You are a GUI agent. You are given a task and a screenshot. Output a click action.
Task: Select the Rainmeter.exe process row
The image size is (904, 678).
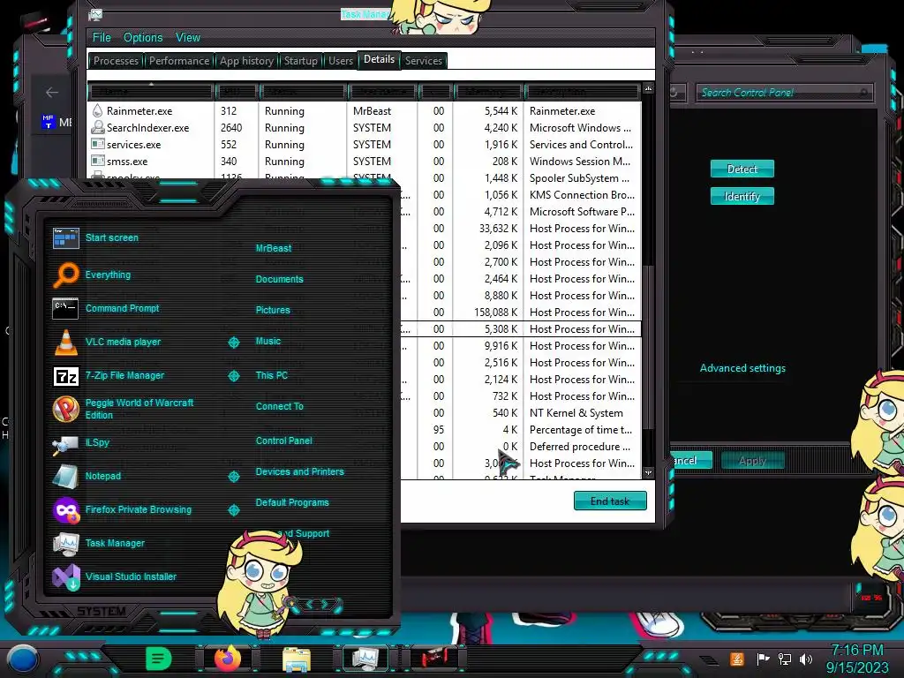365,111
